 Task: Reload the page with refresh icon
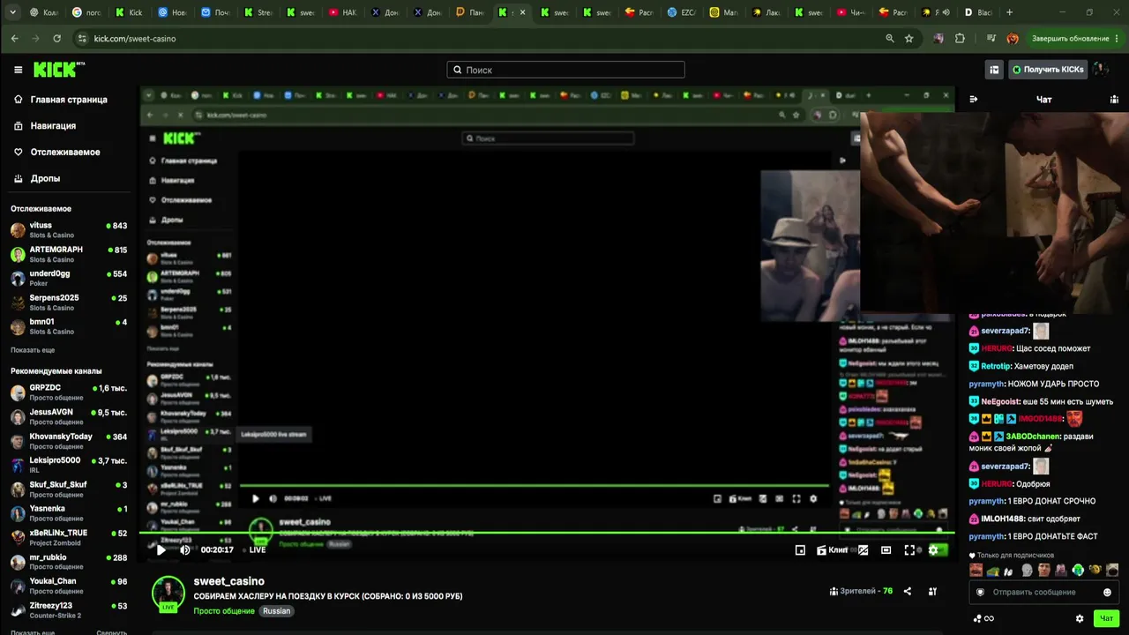click(x=57, y=39)
